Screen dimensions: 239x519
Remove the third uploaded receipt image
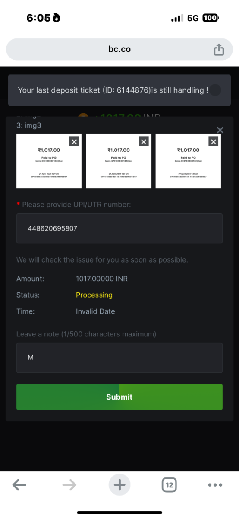point(213,141)
